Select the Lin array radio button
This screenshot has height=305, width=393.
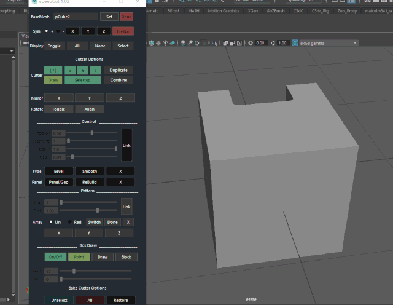coord(50,222)
